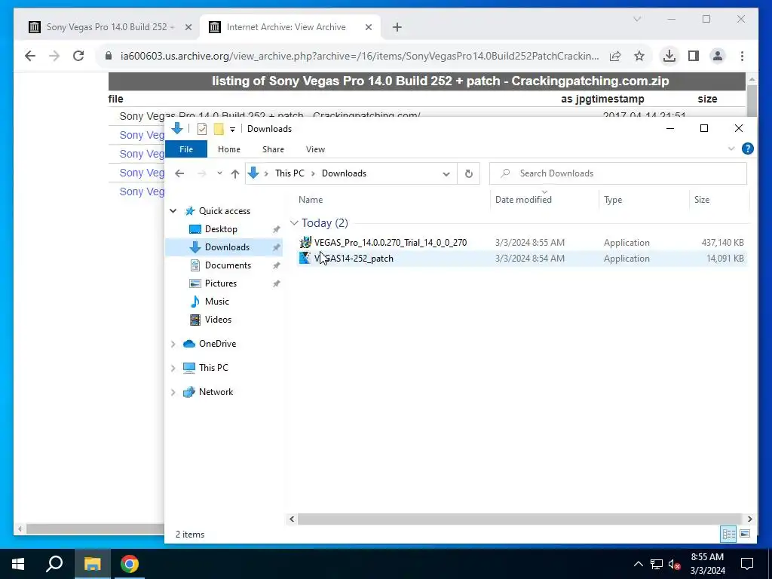
Task: Open the Windows Start menu
Action: click(18, 564)
